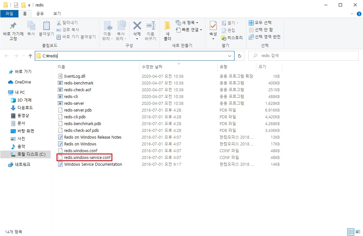Switch to details view icon in status bar
The image size is (363, 236).
coord(351,231)
